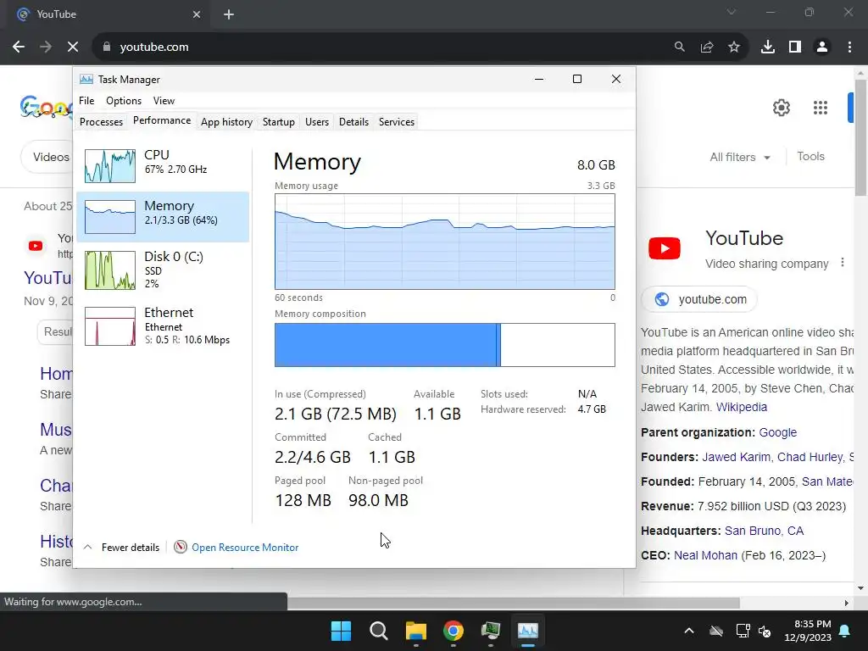The height and width of the screenshot is (651, 868).
Task: Open the Neal Mohan CEO link
Action: [x=705, y=555]
